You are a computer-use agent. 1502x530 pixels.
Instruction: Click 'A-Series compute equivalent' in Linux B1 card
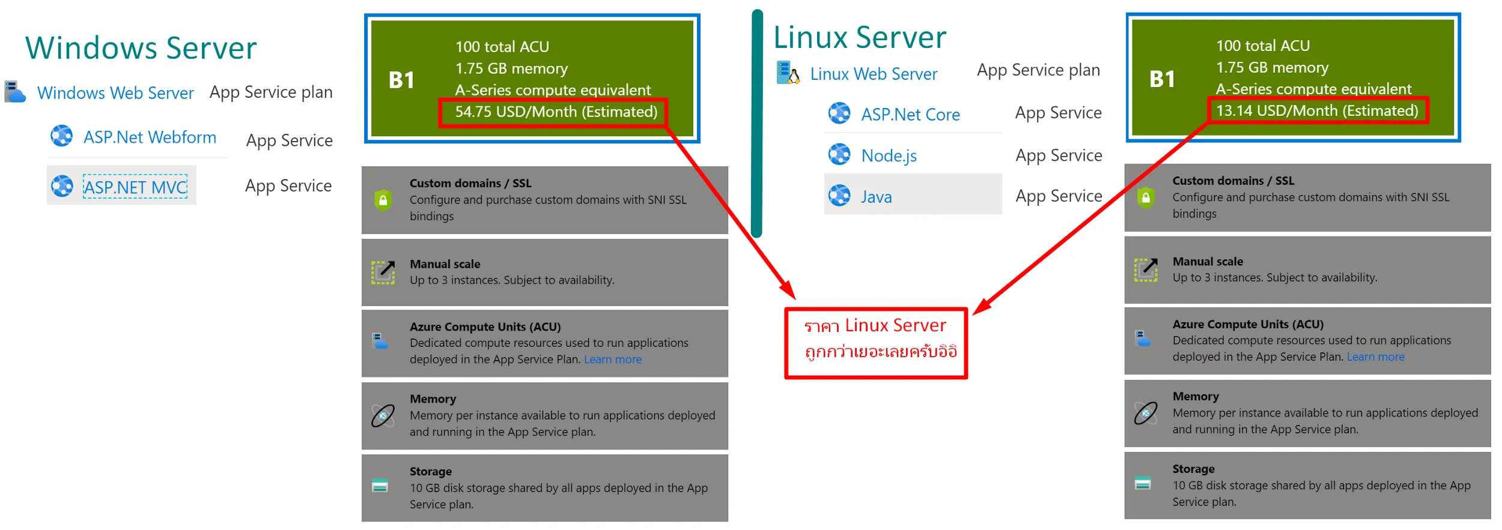click(1314, 89)
